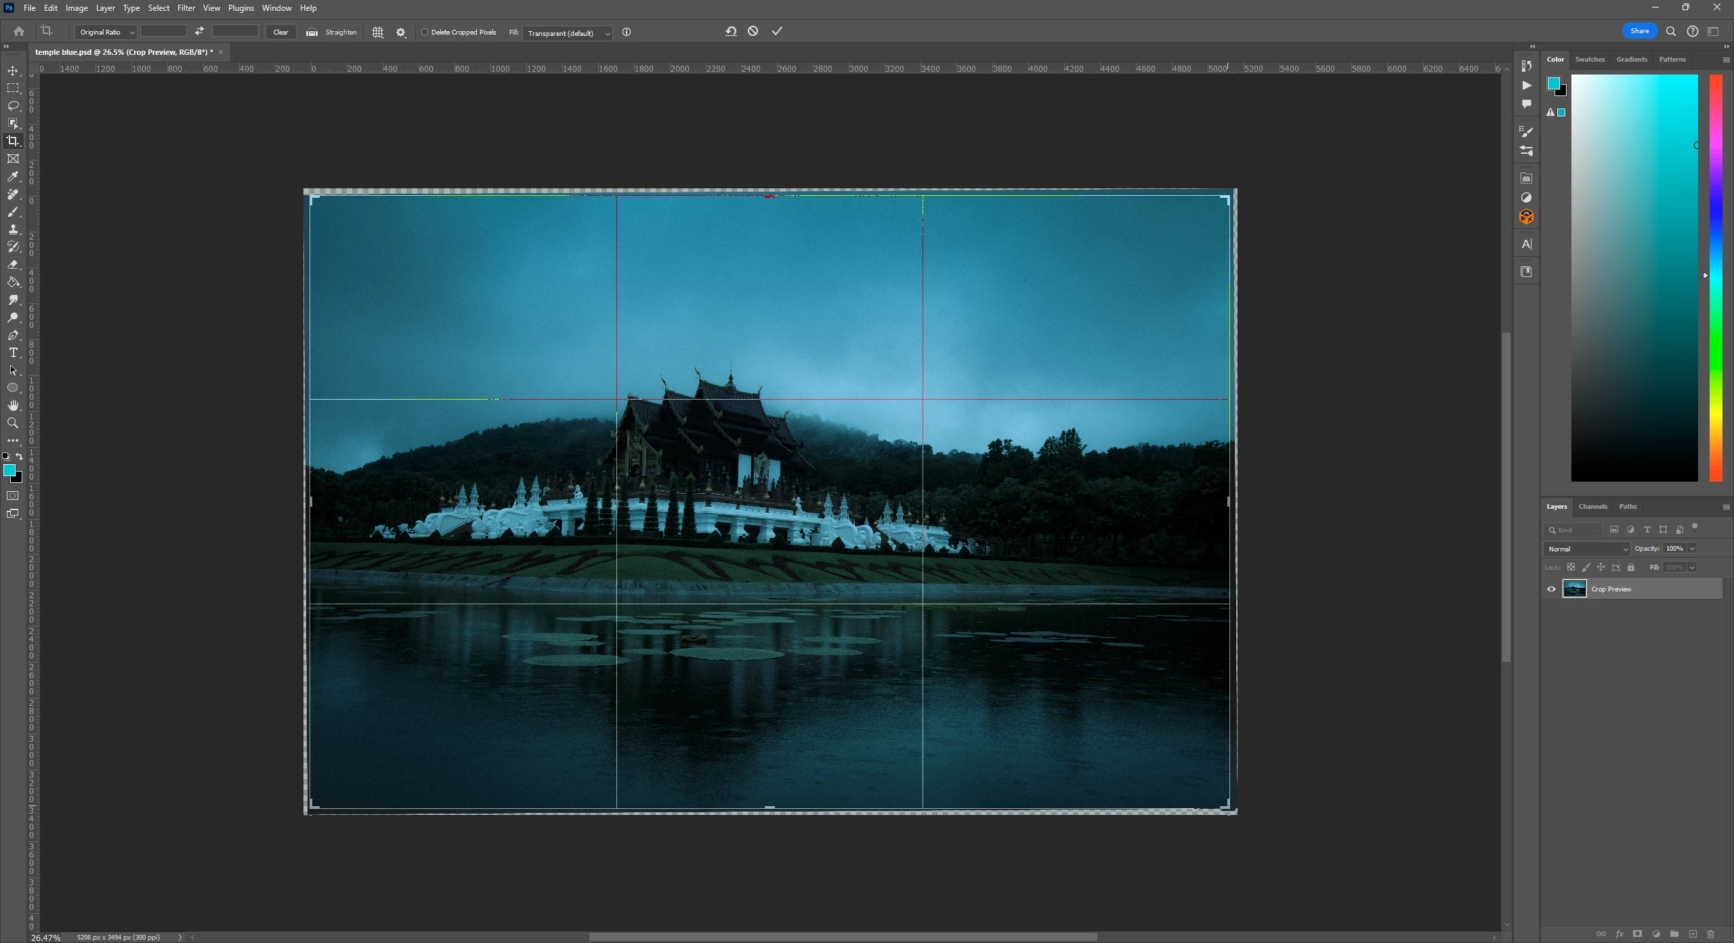The width and height of the screenshot is (1734, 943).
Task: Select the Horizontal Type tool
Action: pyautogui.click(x=13, y=353)
